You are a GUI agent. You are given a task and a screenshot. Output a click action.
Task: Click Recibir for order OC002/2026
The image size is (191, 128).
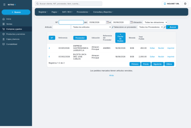click(x=161, y=57)
